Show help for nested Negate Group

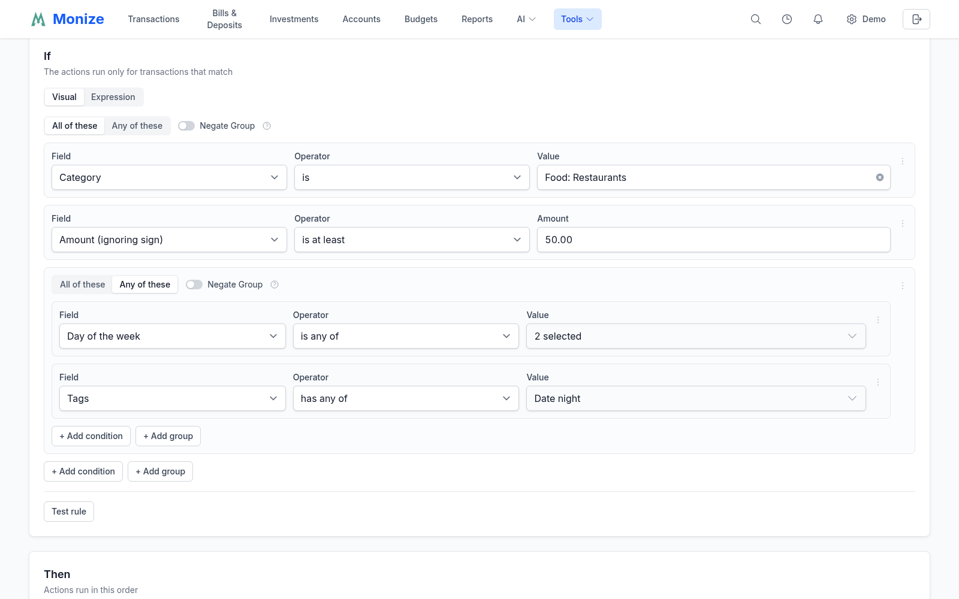[275, 285]
